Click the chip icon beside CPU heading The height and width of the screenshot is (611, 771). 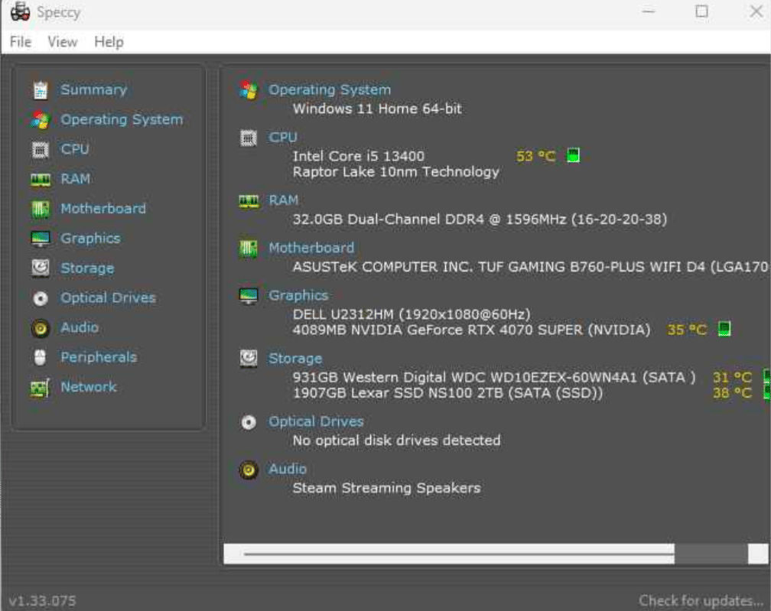click(x=249, y=138)
